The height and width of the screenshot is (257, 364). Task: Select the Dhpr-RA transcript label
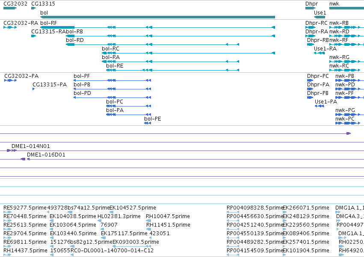click(317, 31)
